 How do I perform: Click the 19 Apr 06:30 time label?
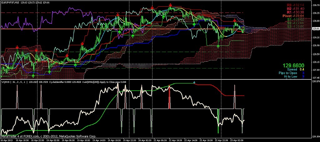coord(68,140)
